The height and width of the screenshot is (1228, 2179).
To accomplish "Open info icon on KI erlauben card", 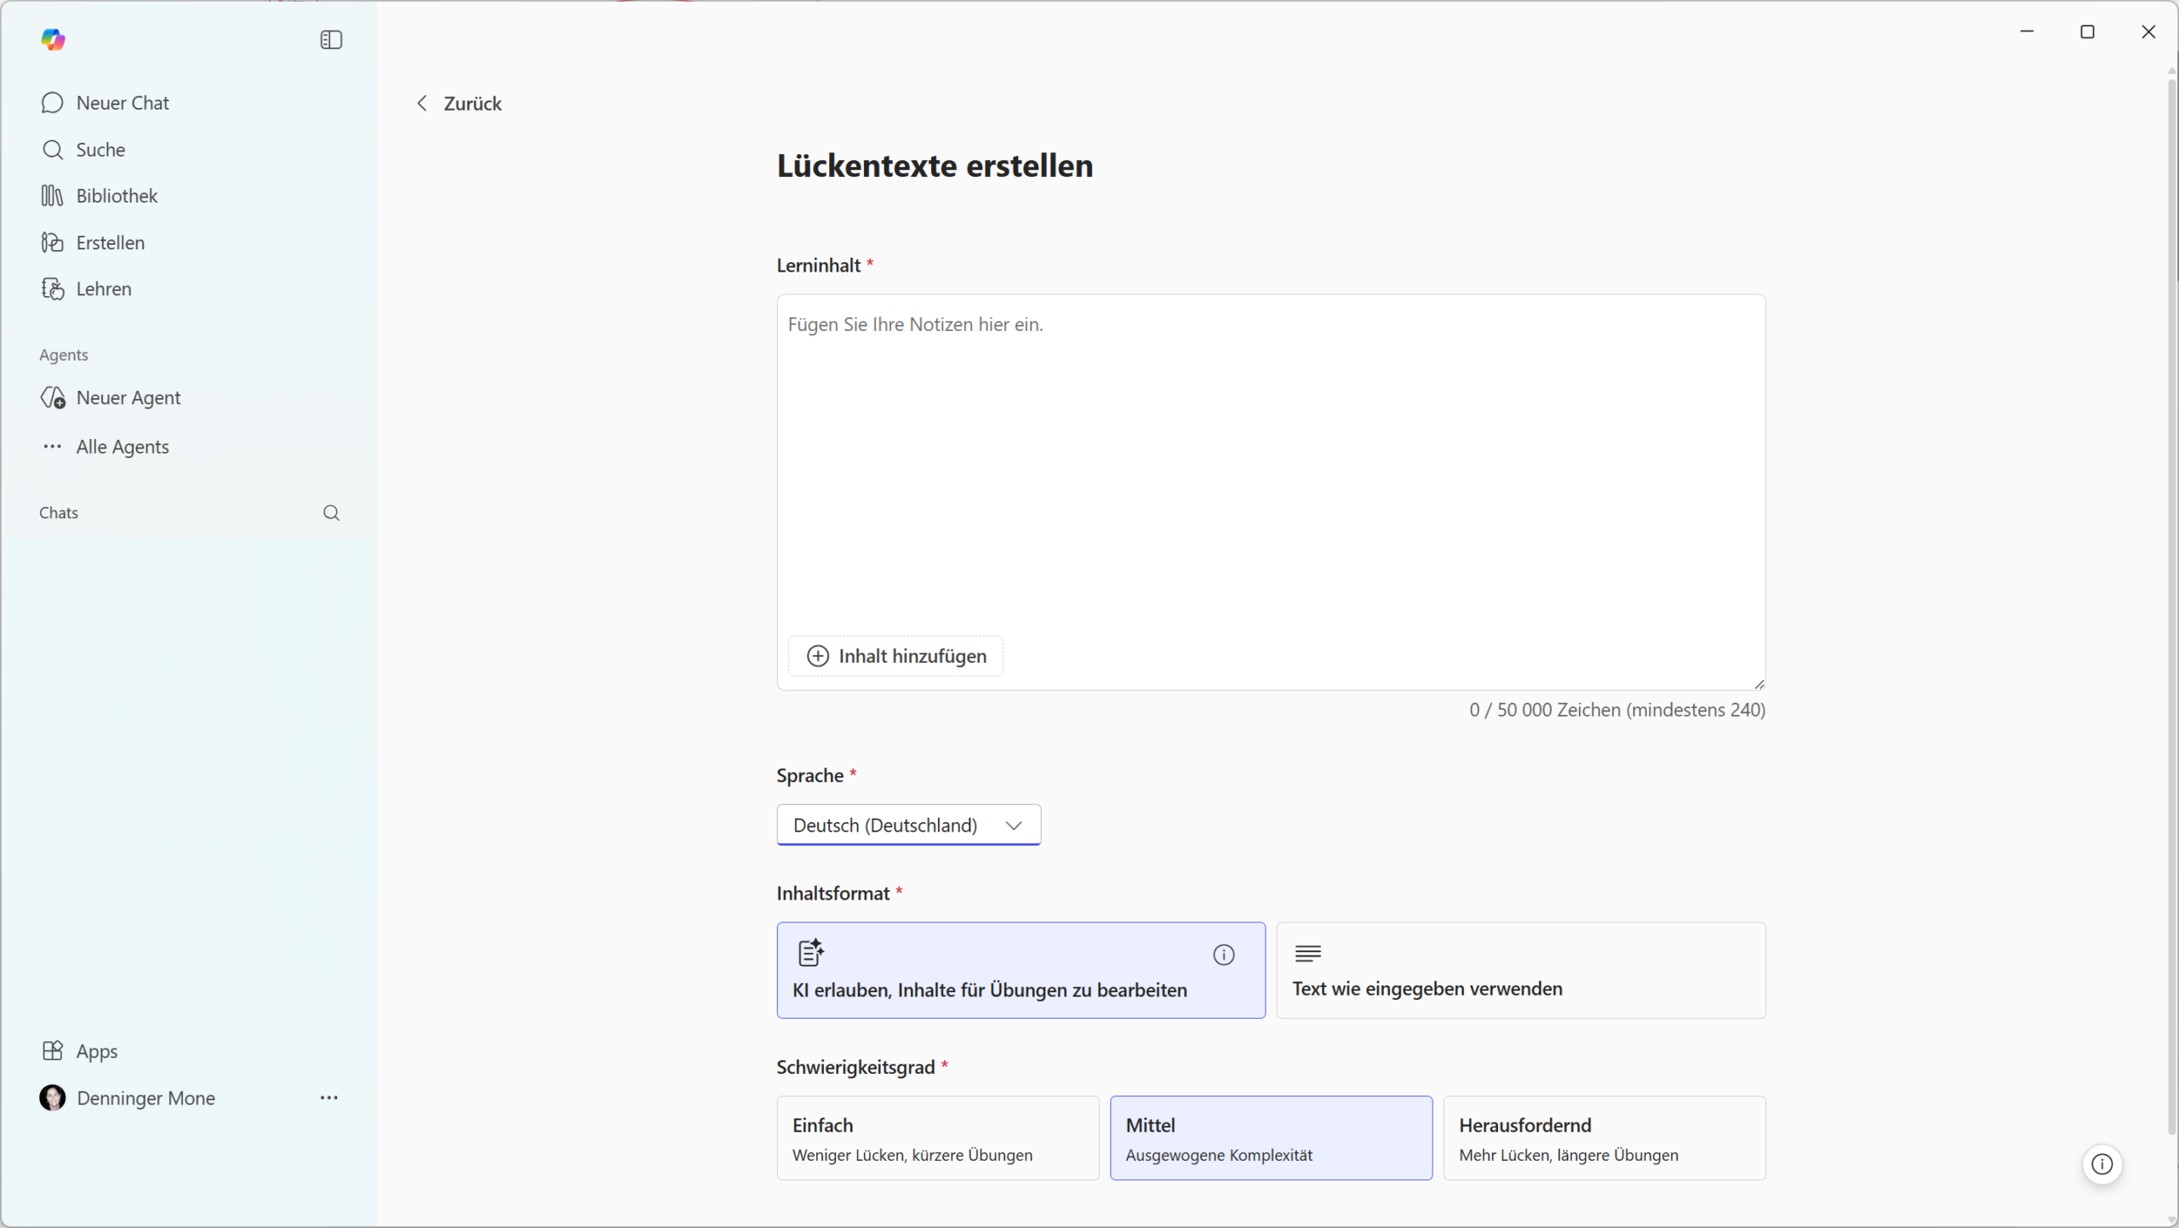I will 1223,955.
